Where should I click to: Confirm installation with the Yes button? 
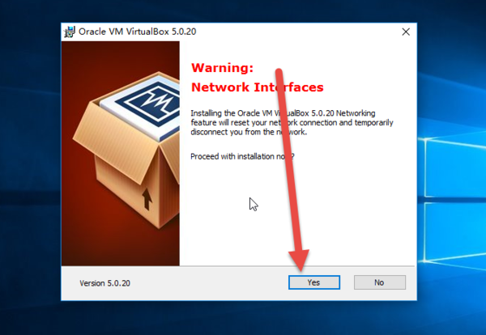click(314, 282)
